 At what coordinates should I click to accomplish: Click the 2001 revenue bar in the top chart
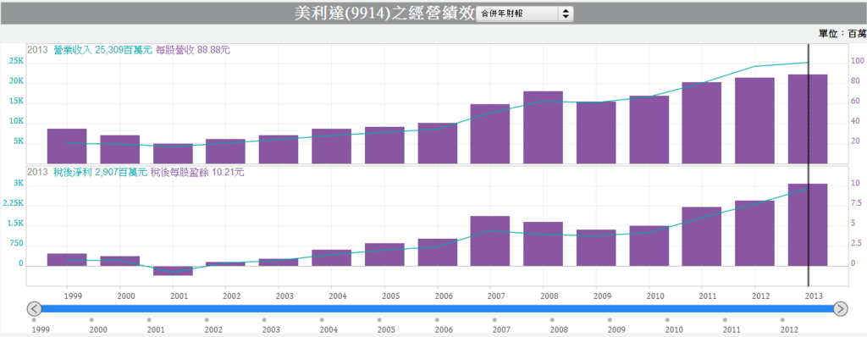point(173,153)
